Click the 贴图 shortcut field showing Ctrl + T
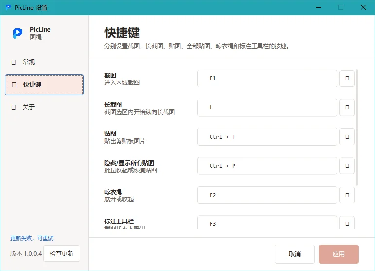375x271 pixels. [267, 137]
